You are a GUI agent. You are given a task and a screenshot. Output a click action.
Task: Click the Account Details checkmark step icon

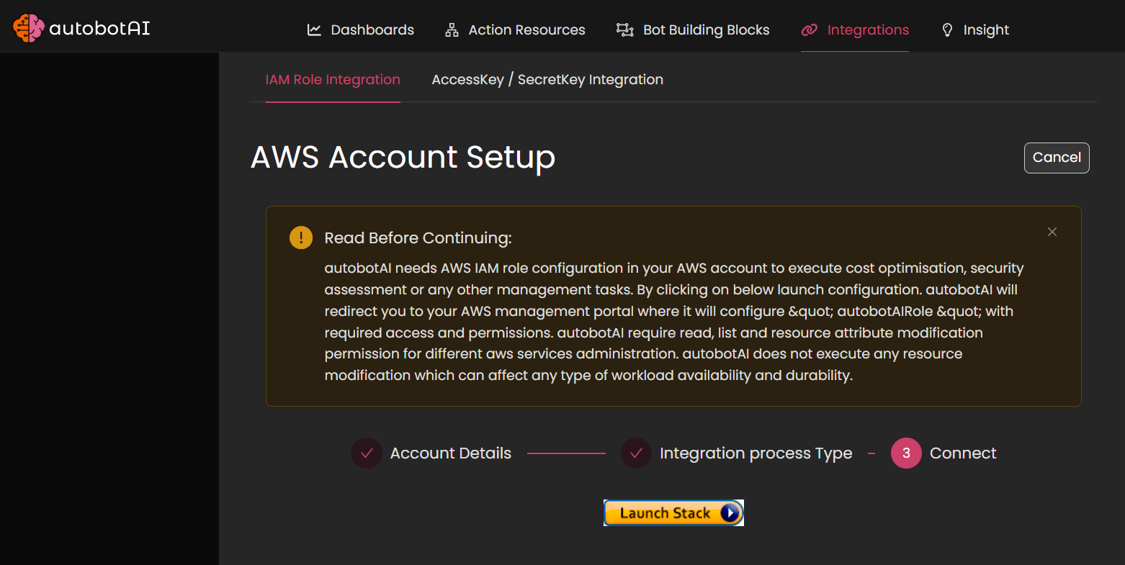(x=367, y=453)
